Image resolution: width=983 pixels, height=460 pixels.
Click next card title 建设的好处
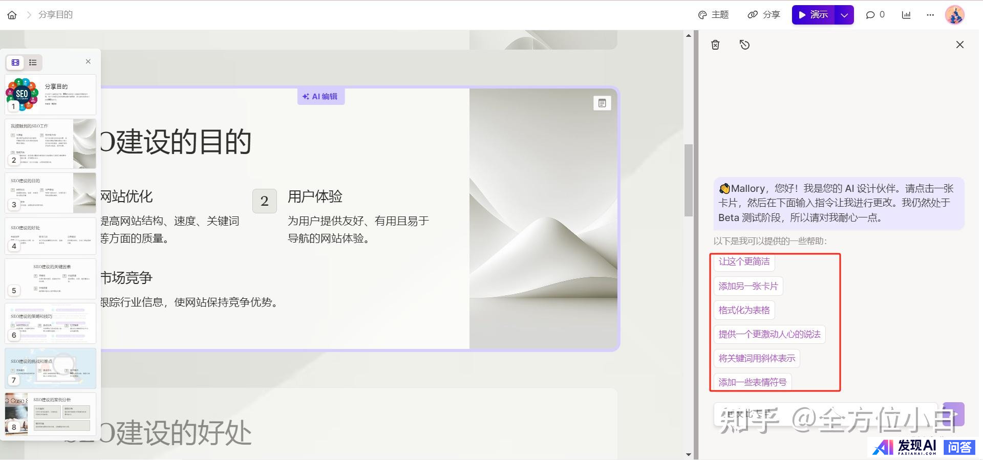(x=184, y=433)
